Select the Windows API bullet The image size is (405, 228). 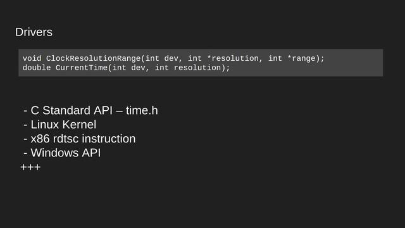point(62,153)
